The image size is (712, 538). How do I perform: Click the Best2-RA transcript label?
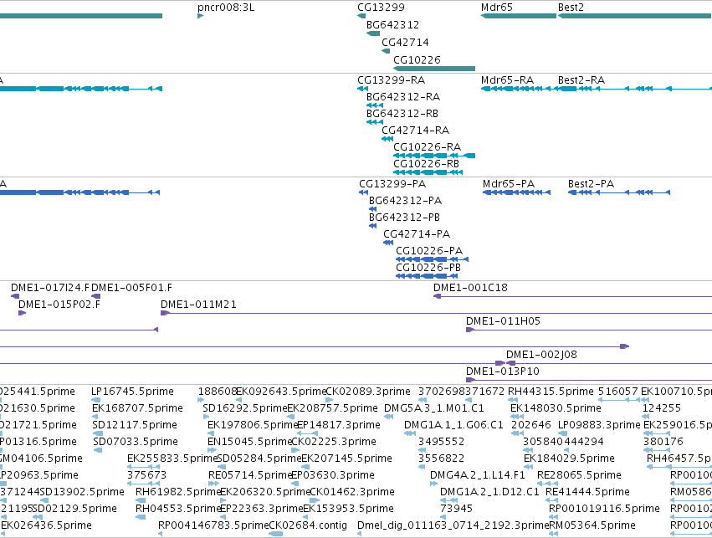(x=581, y=80)
